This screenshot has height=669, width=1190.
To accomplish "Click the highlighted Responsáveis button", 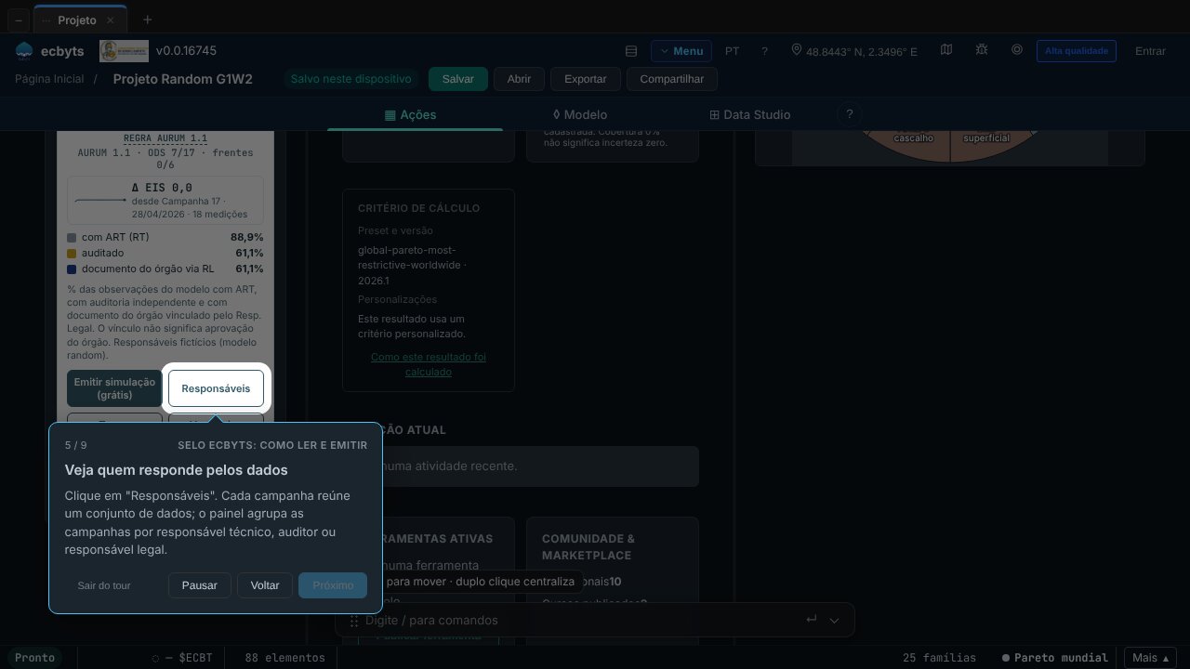I will (216, 388).
